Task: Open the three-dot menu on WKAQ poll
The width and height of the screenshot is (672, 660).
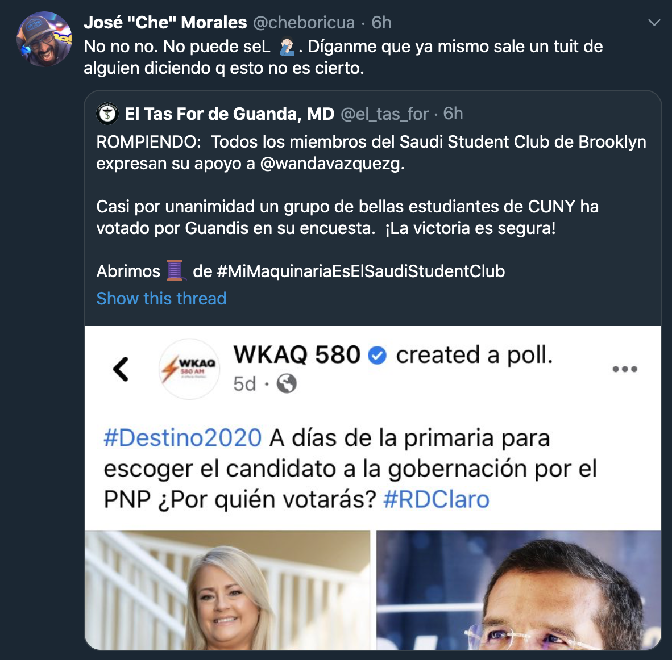Action: [x=625, y=369]
